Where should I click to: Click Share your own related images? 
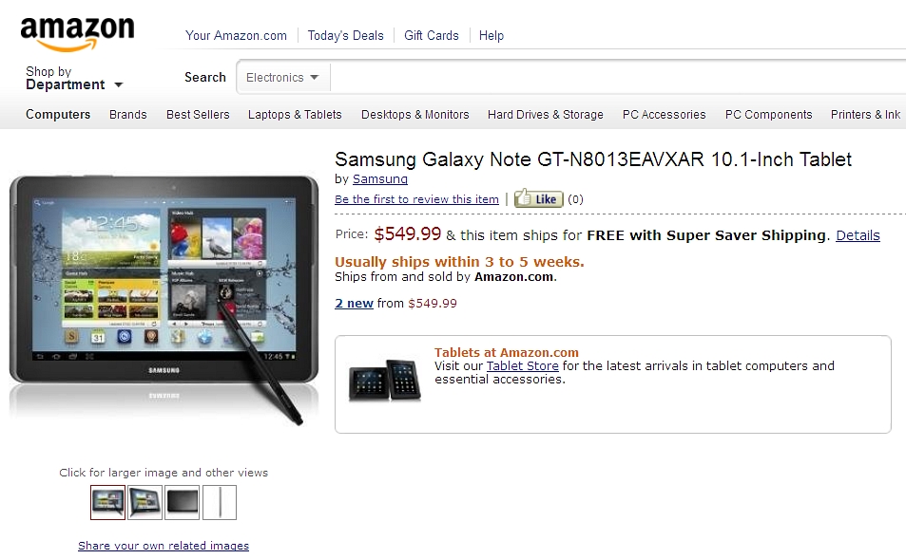(x=164, y=546)
